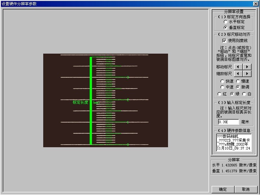Screen dimensions: 260x195
Task: Click inside the 硬件参数信息 text box
Action: [x=234, y=142]
